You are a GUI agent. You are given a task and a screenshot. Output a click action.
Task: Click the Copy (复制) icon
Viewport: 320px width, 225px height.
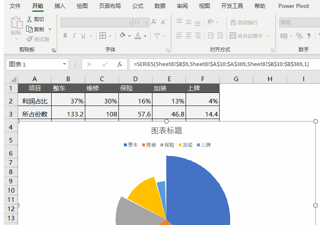tap(29, 29)
